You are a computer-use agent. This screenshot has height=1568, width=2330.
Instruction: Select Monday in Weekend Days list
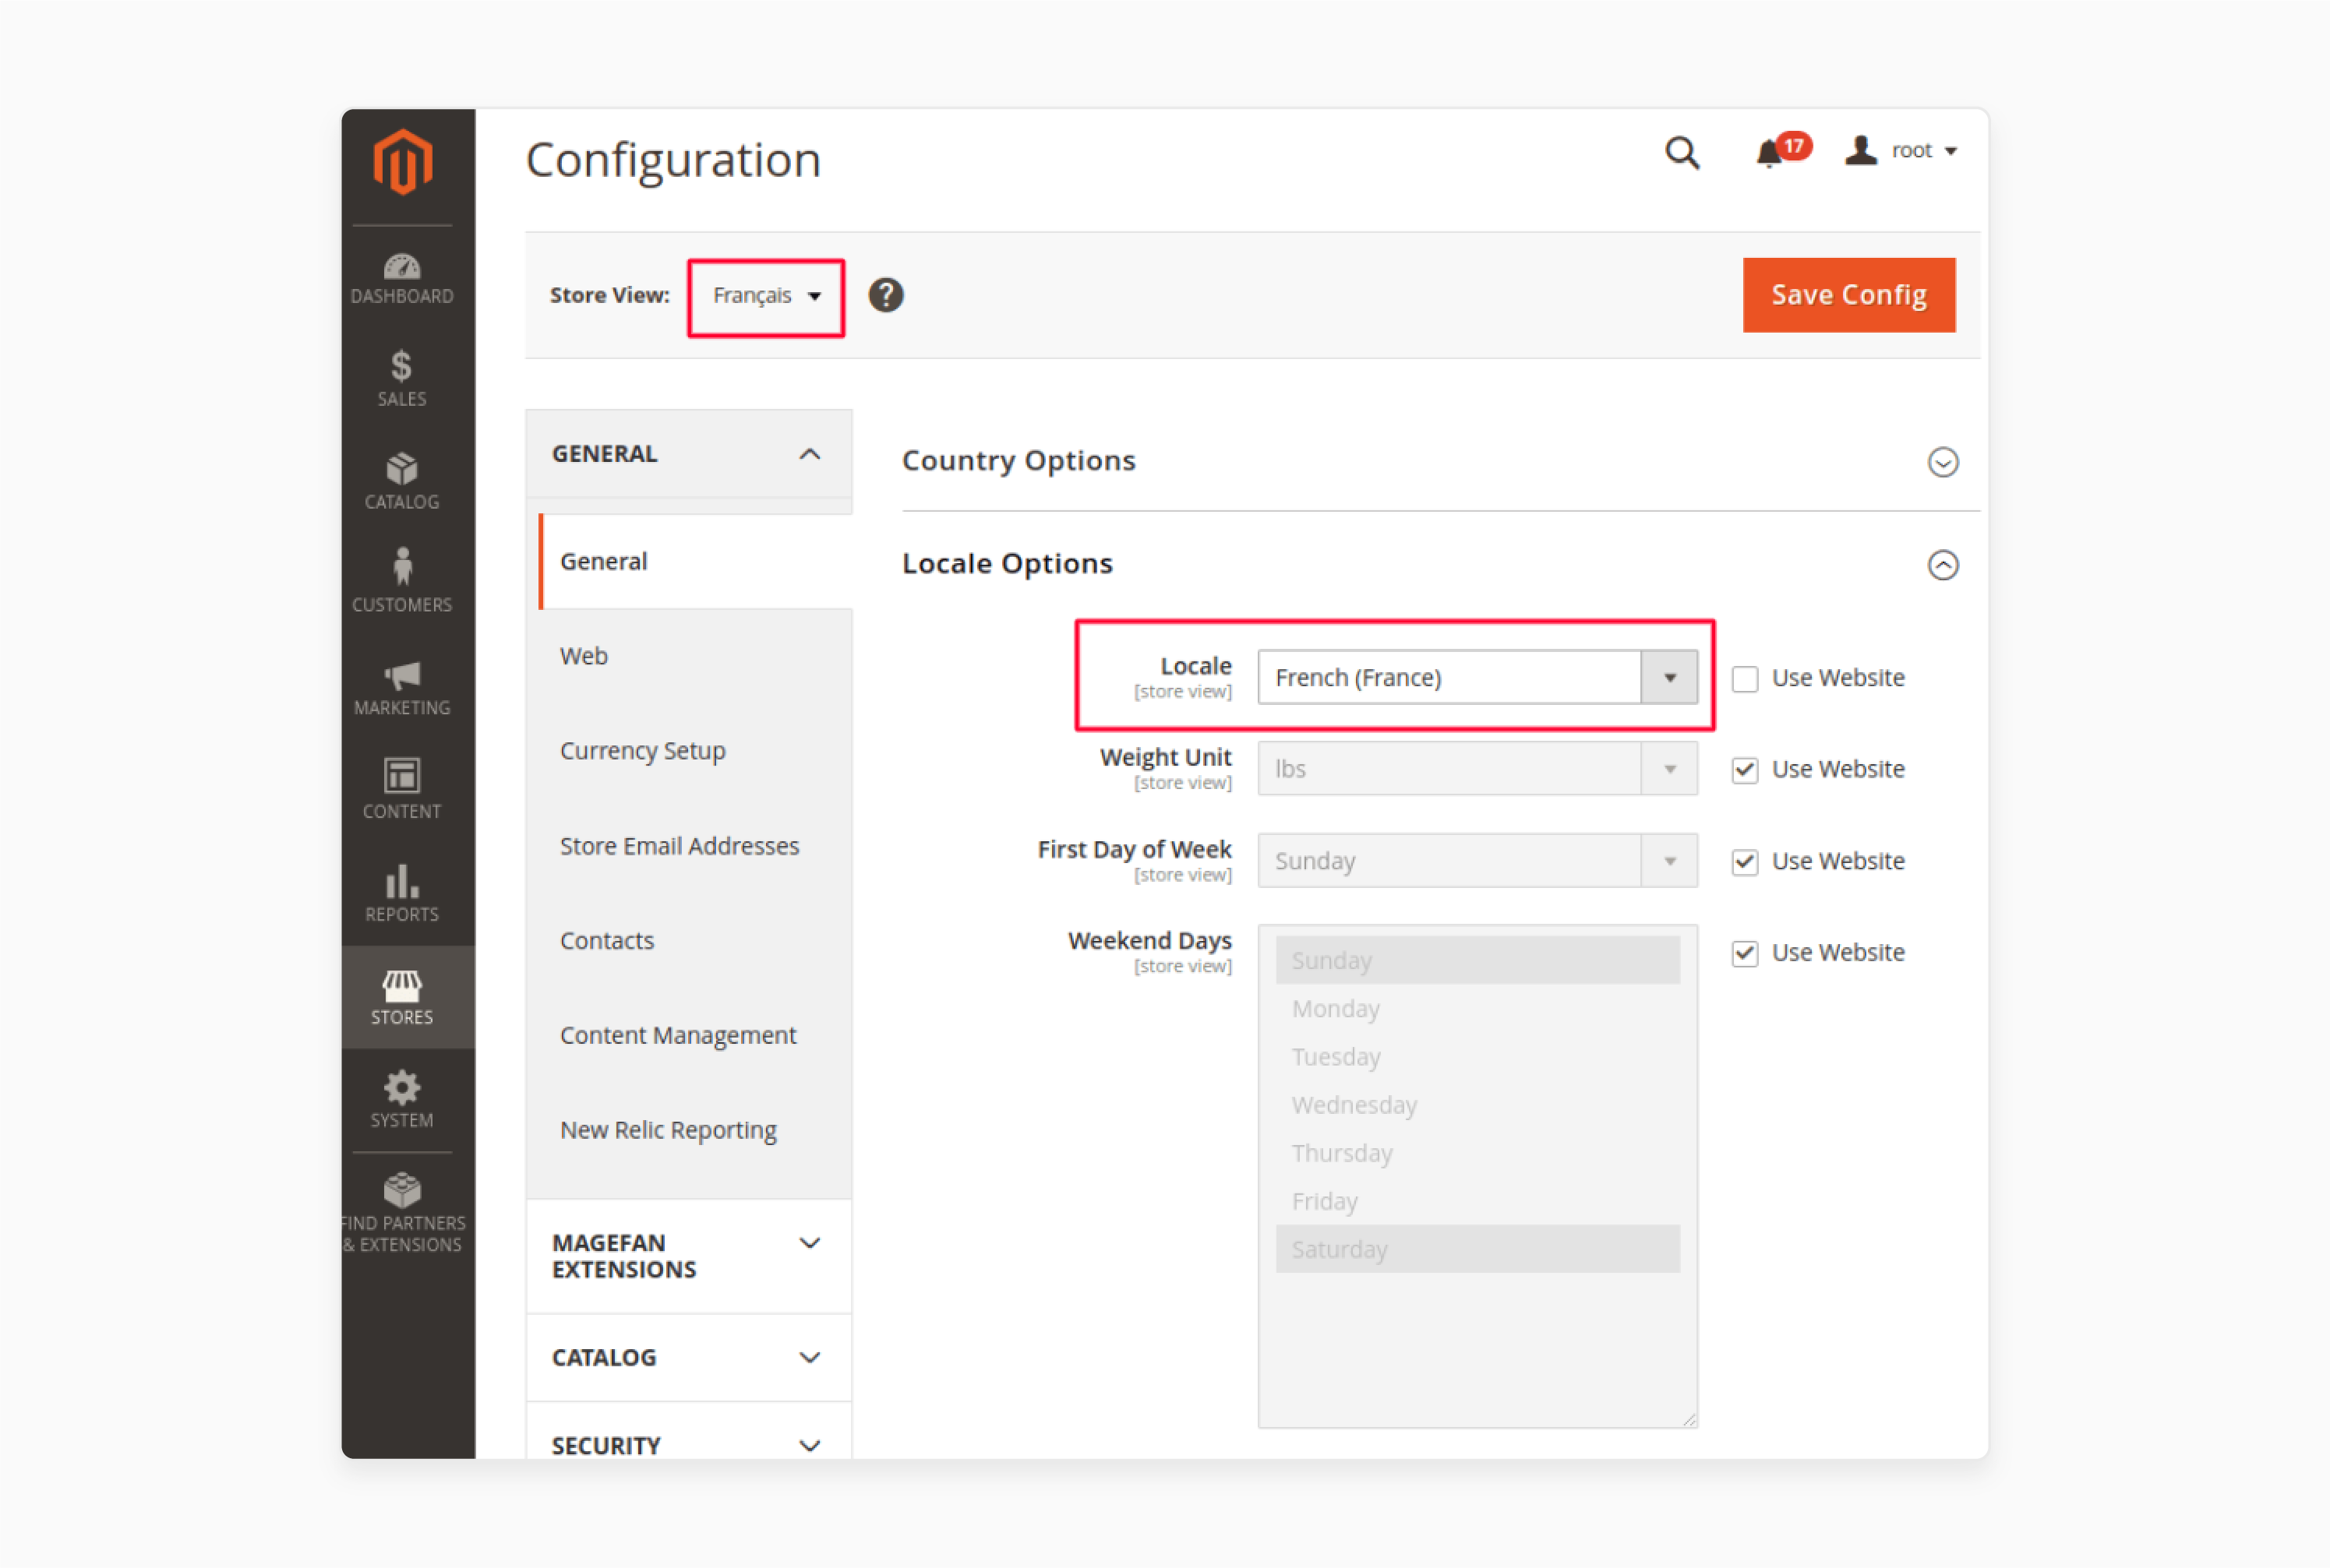tap(1477, 1008)
